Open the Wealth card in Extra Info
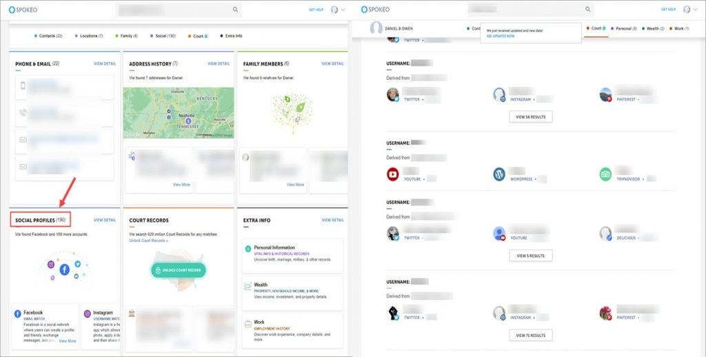 [x=292, y=294]
